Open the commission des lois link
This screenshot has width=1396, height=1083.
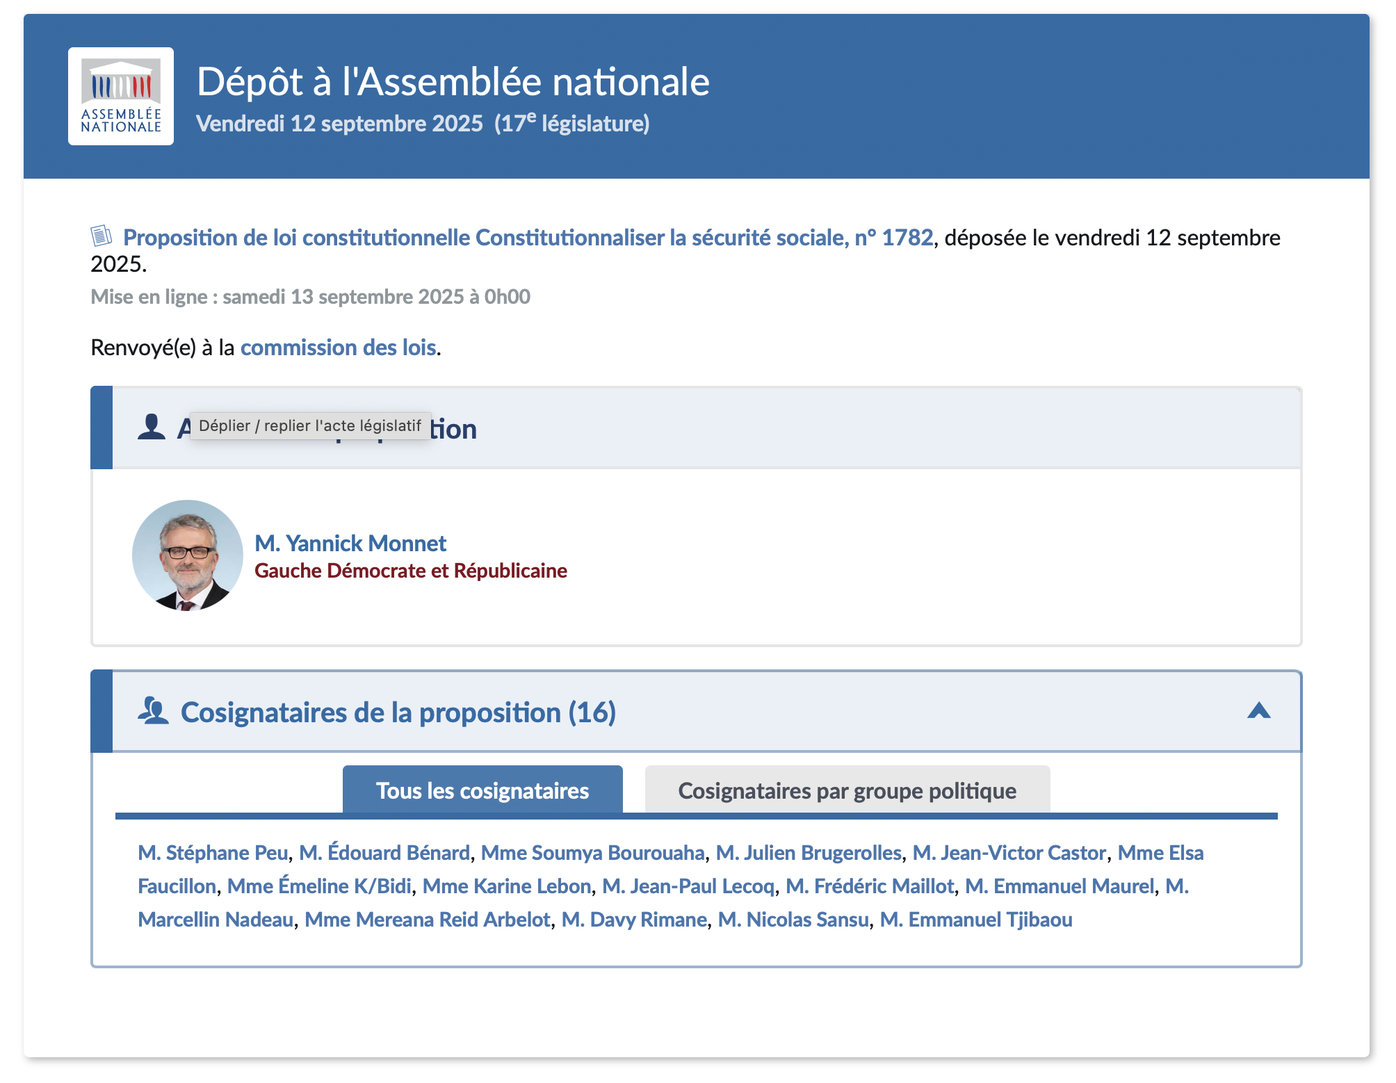coord(338,348)
